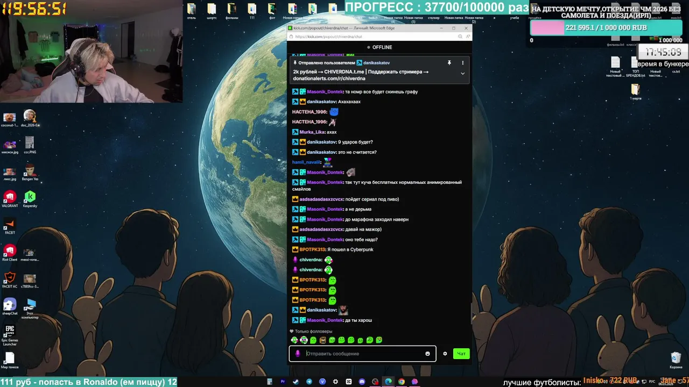Open Discord from the taskbar
The image size is (689, 387).
click(362, 382)
